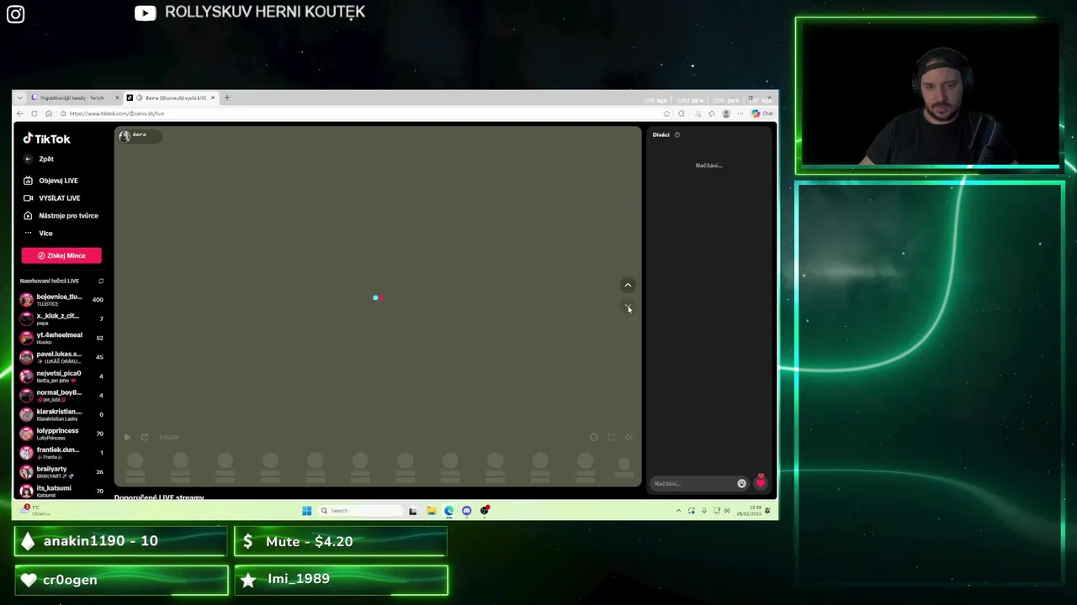This screenshot has width=1077, height=605.
Task: Open lolypprincess live stream
Action: pyautogui.click(x=61, y=434)
